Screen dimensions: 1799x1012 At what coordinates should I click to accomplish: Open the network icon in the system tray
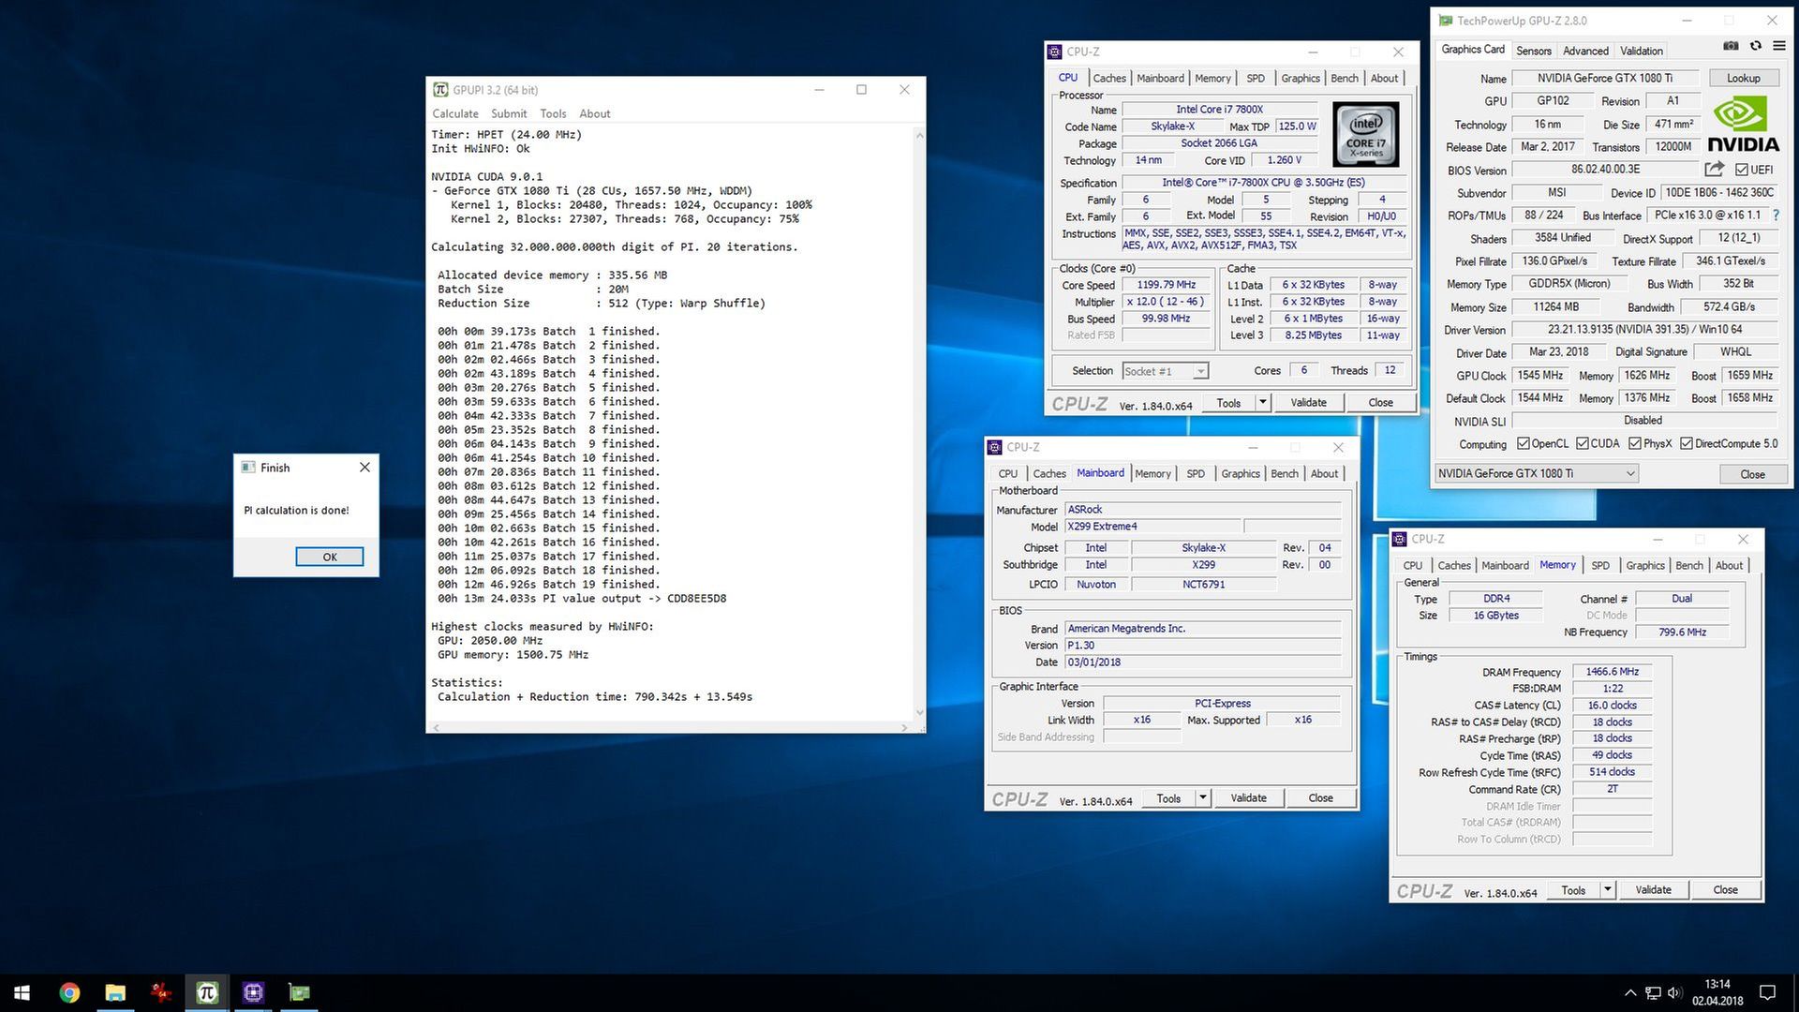[1653, 993]
